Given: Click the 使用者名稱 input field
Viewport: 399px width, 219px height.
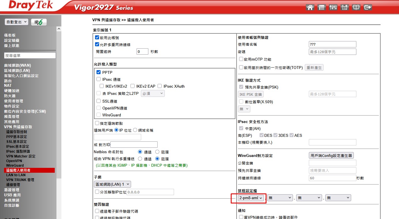Looking at the screenshot, I should click(332, 44).
